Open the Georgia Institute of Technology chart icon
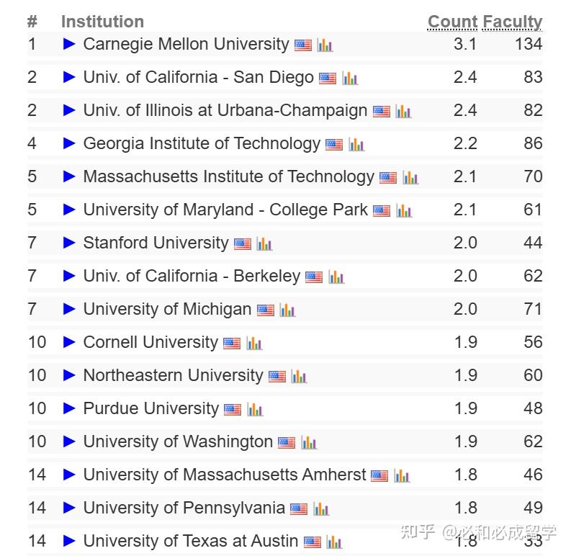 356,145
